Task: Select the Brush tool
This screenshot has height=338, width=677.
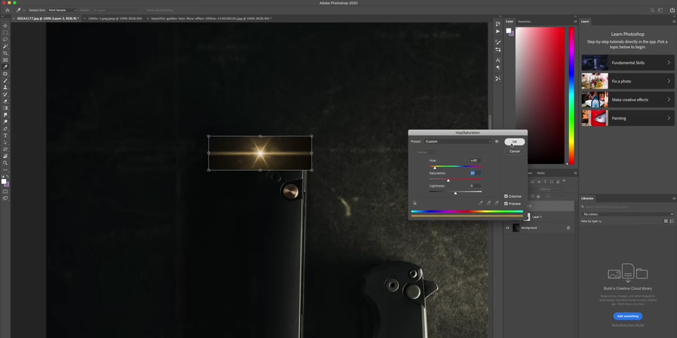Action: click(6, 81)
